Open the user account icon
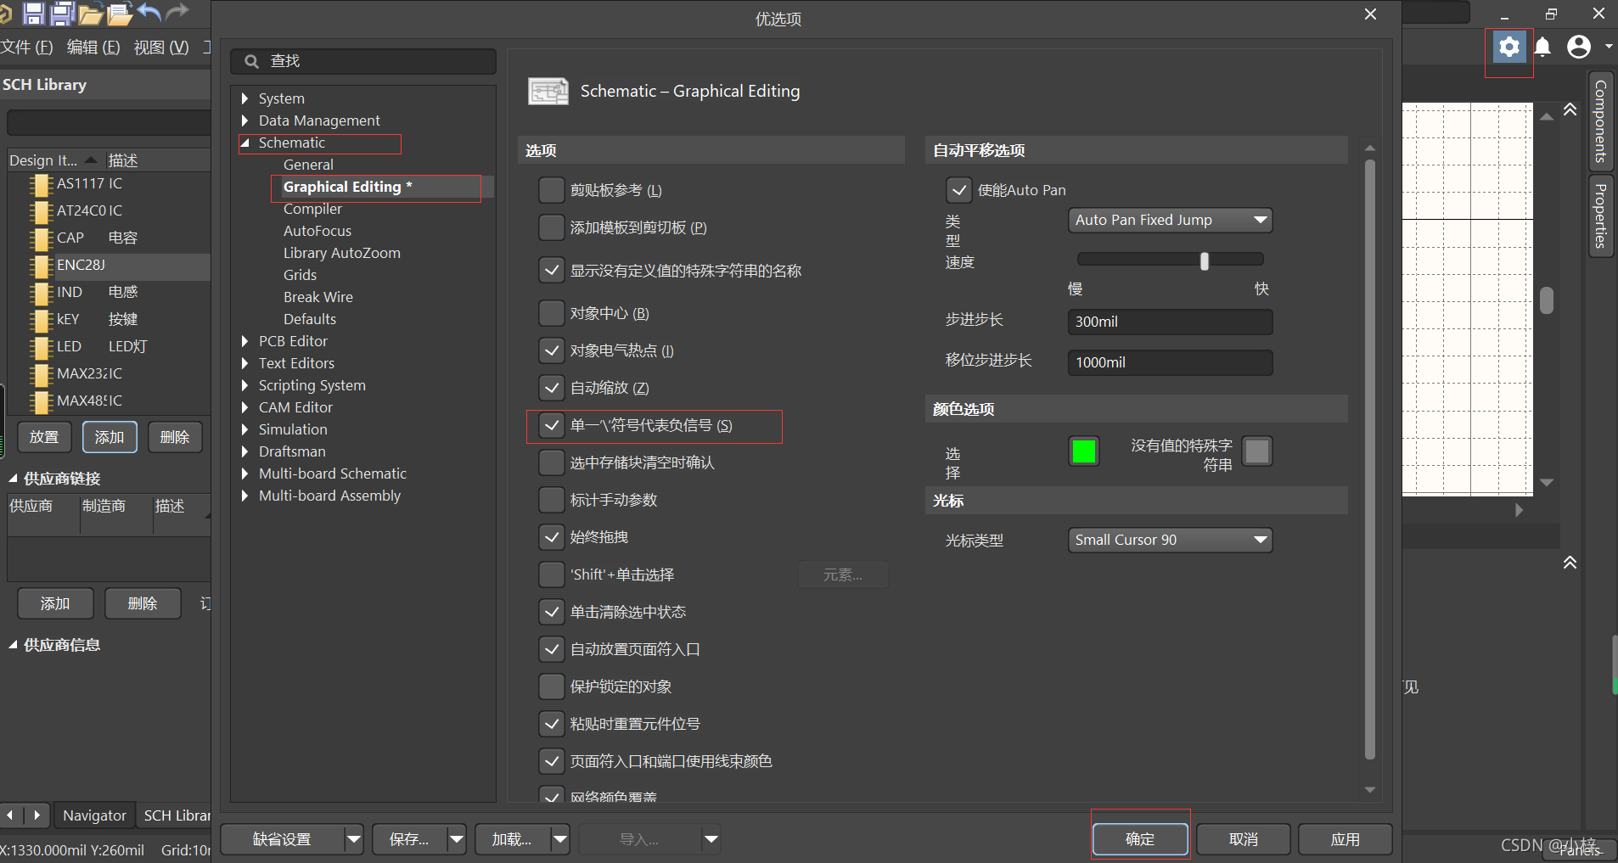The image size is (1618, 863). coord(1579,47)
